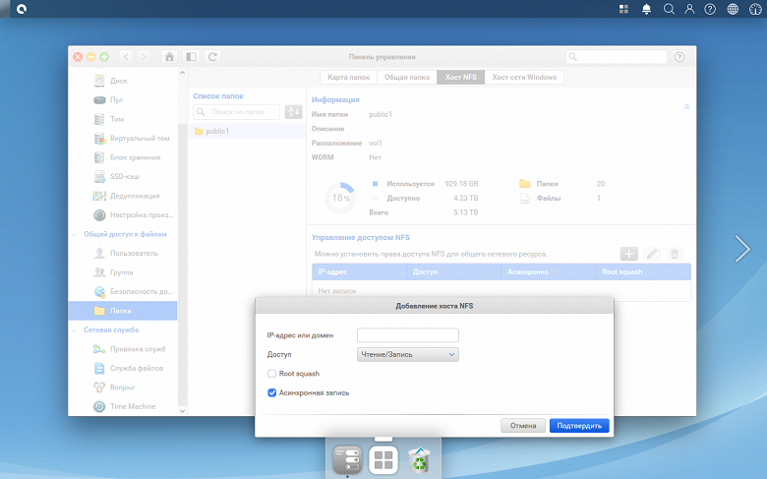Toggle the sidebar panel icon
The width and height of the screenshot is (767, 479).
point(192,57)
